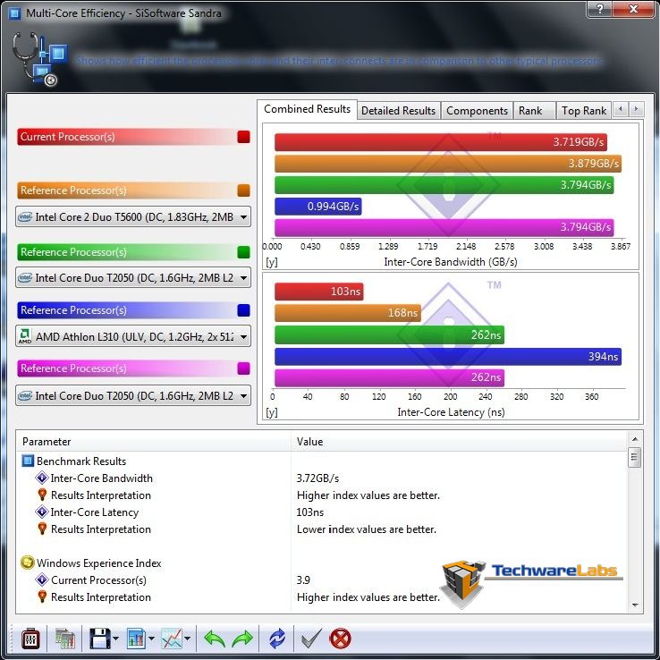The height and width of the screenshot is (660, 660).
Task: Click the Inter-Core Bandwidth diamond icon
Action: [42, 478]
